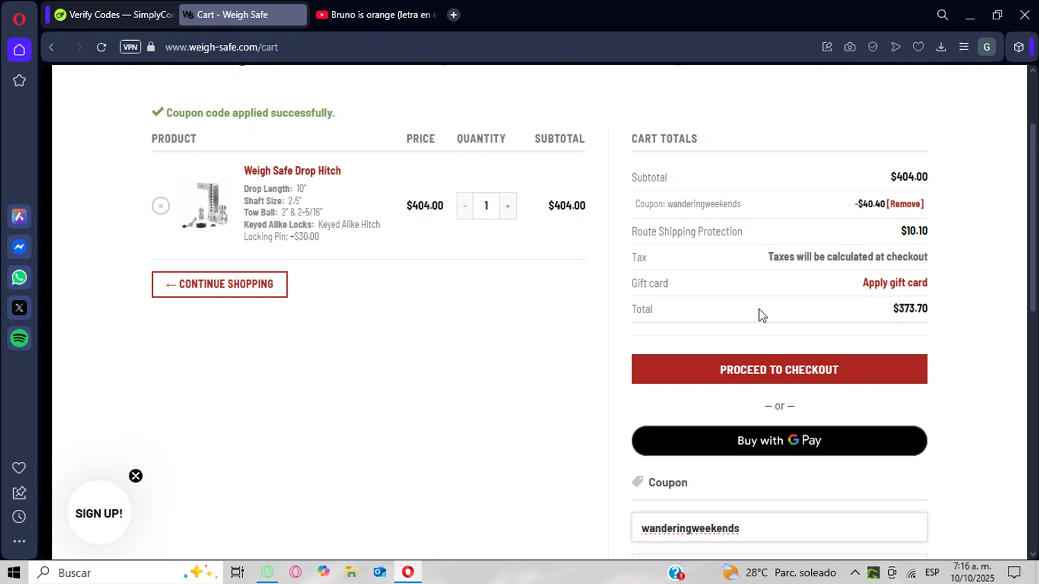Click Buy with G Pay button
Viewport: 1039px width, 584px height.
779,441
